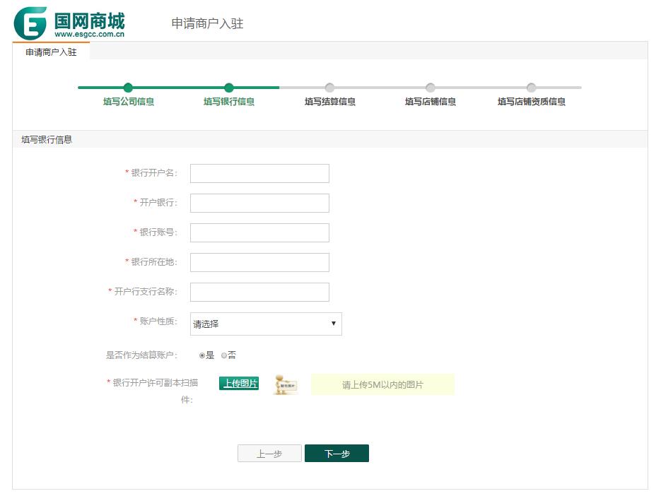The width and height of the screenshot is (661, 496).
Task: Click the 填写银行信息 step label
Action: 229,102
